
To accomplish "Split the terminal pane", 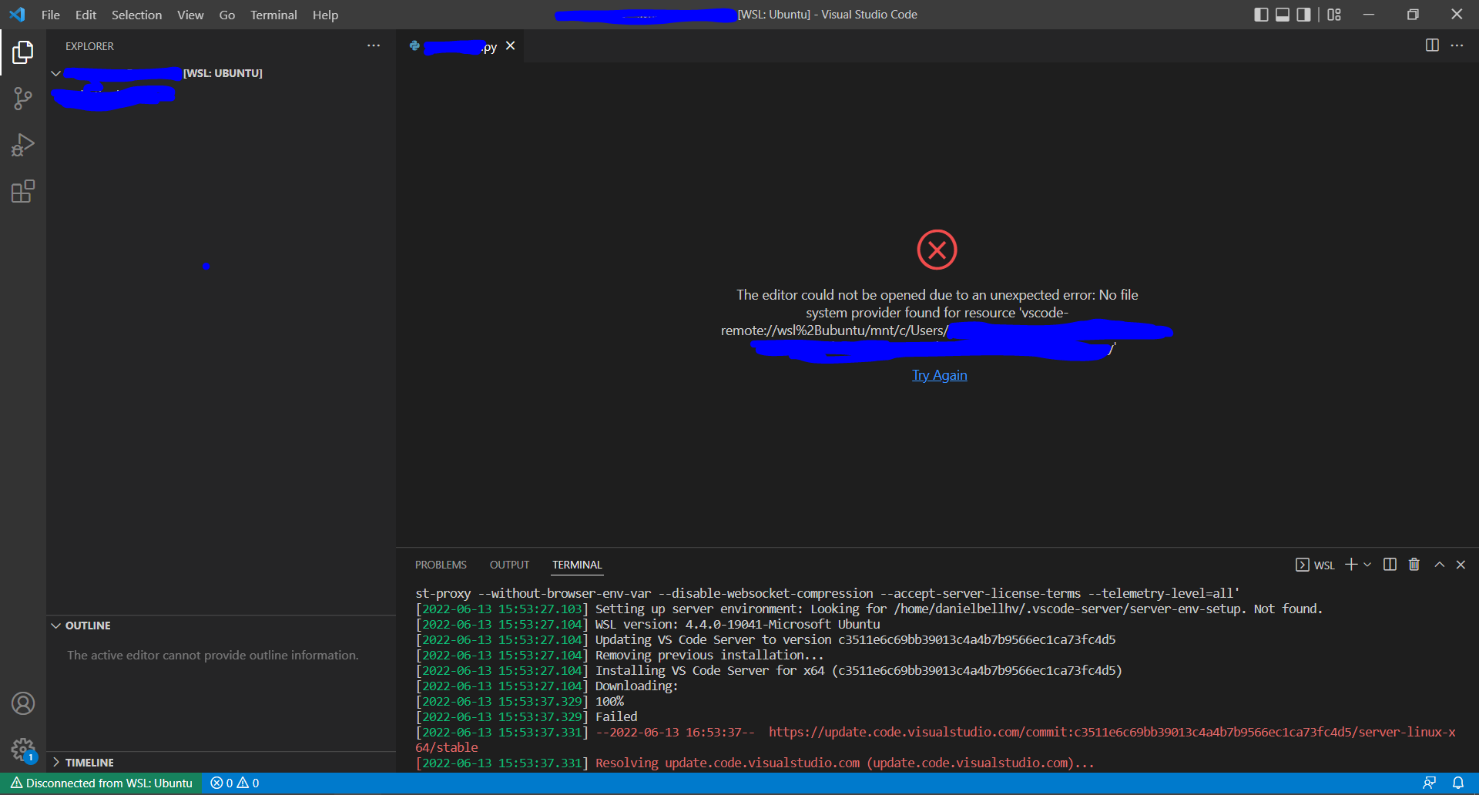I will (1390, 565).
